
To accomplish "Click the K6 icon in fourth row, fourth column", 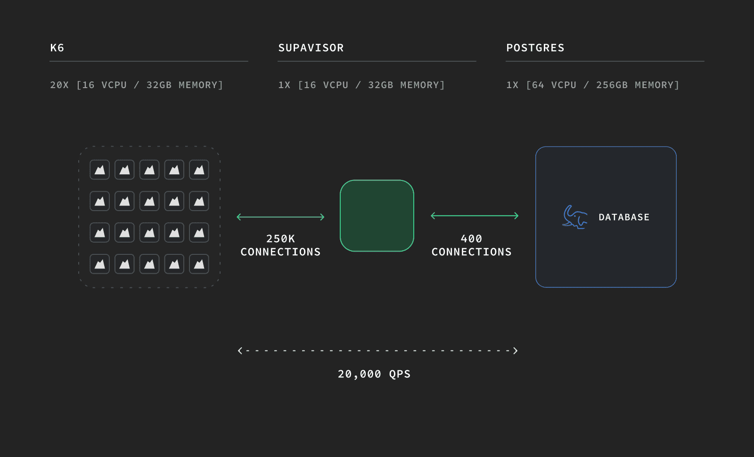I will pyautogui.click(x=174, y=264).
